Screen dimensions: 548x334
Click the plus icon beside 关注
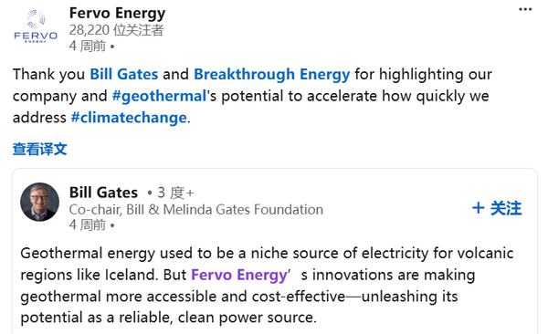tap(478, 208)
